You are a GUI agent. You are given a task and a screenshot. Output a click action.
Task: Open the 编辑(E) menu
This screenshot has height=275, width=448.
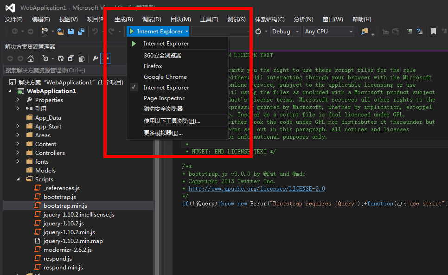click(41, 19)
